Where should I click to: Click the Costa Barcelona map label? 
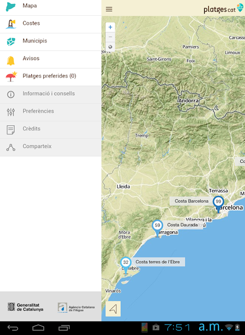(191, 201)
